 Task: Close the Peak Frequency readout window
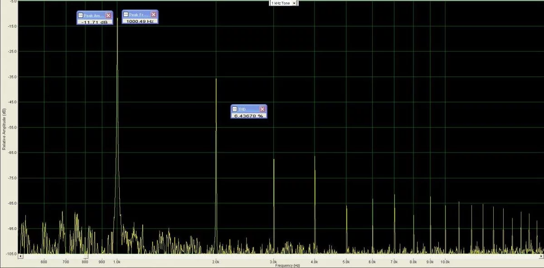tap(154, 14)
